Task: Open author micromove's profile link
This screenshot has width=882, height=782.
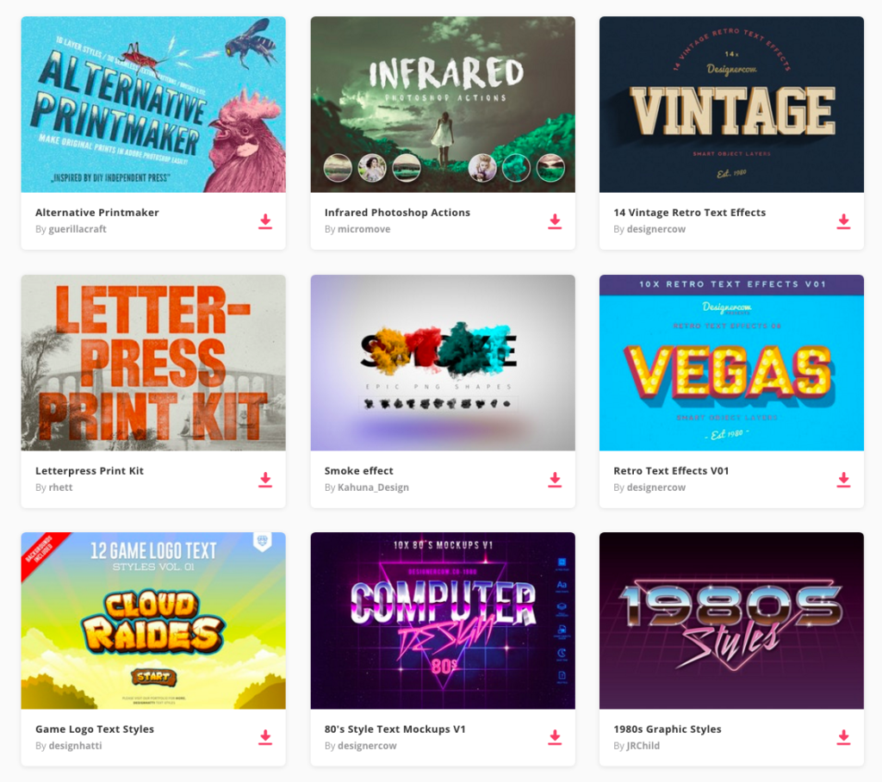Action: pos(364,229)
